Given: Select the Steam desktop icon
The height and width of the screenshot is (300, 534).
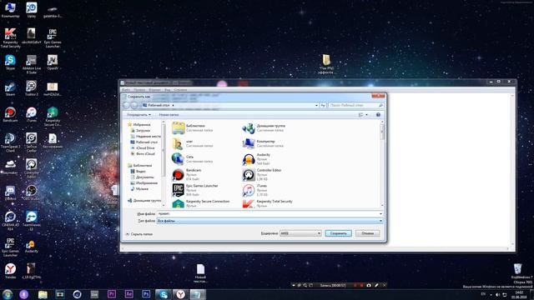Looking at the screenshot, I should click(x=10, y=88).
